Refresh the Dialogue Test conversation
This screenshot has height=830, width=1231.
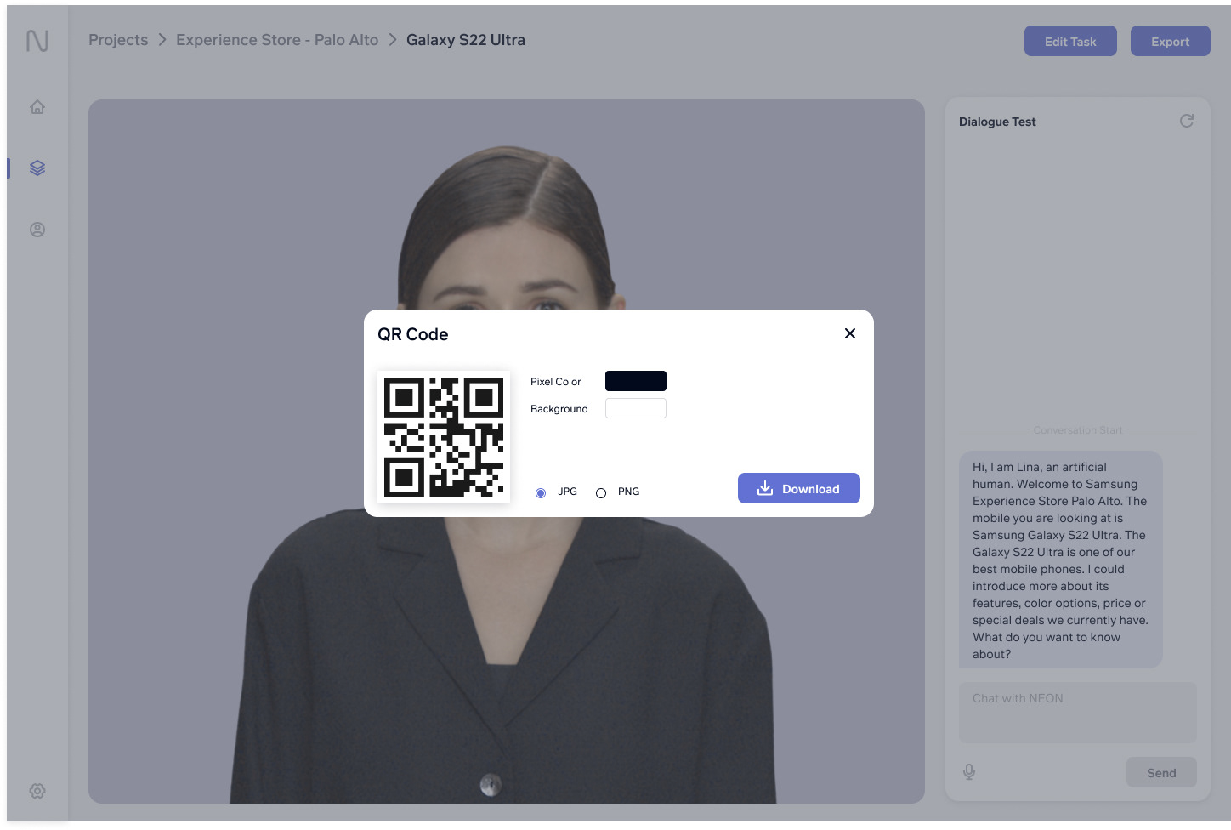point(1187,121)
